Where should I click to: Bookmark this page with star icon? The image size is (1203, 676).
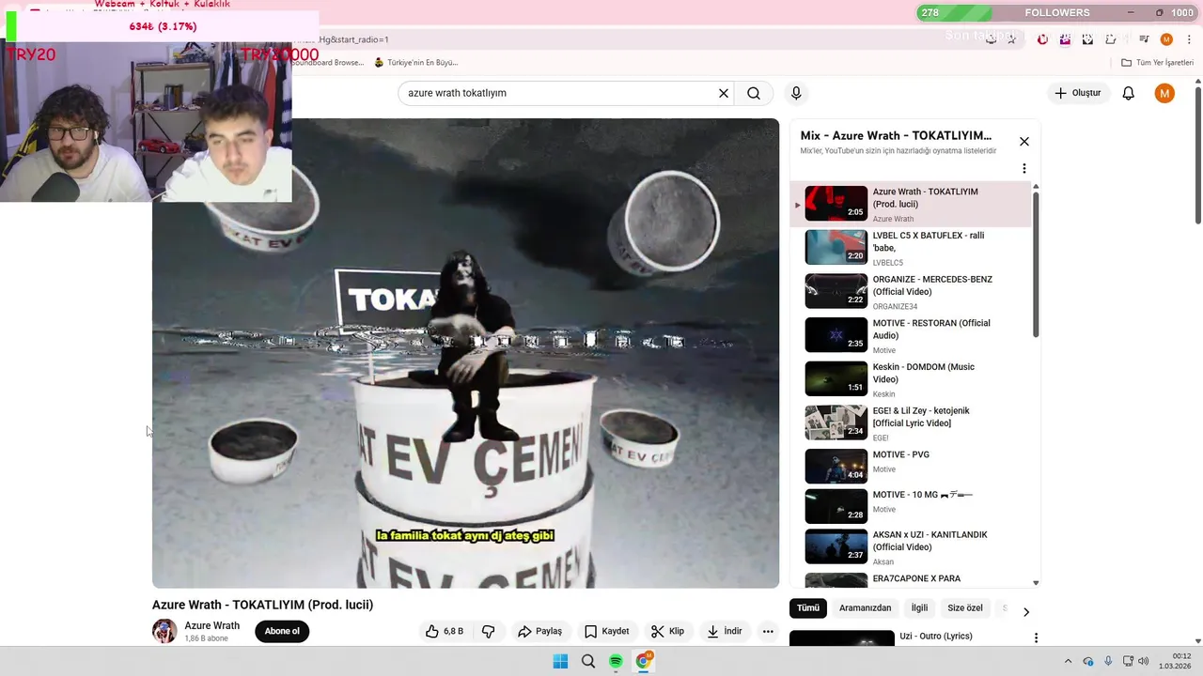tap(1012, 39)
